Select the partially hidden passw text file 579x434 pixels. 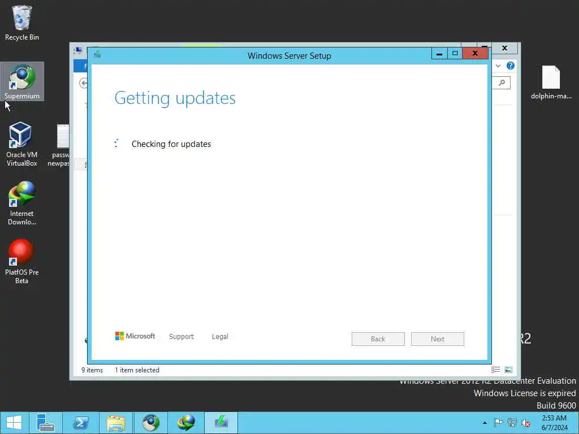[60, 145]
